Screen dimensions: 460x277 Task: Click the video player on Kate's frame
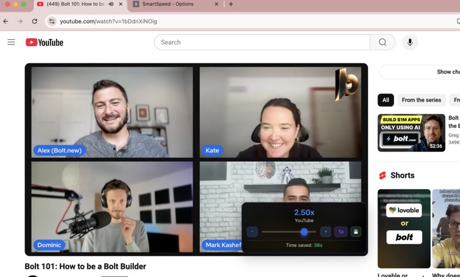point(280,112)
